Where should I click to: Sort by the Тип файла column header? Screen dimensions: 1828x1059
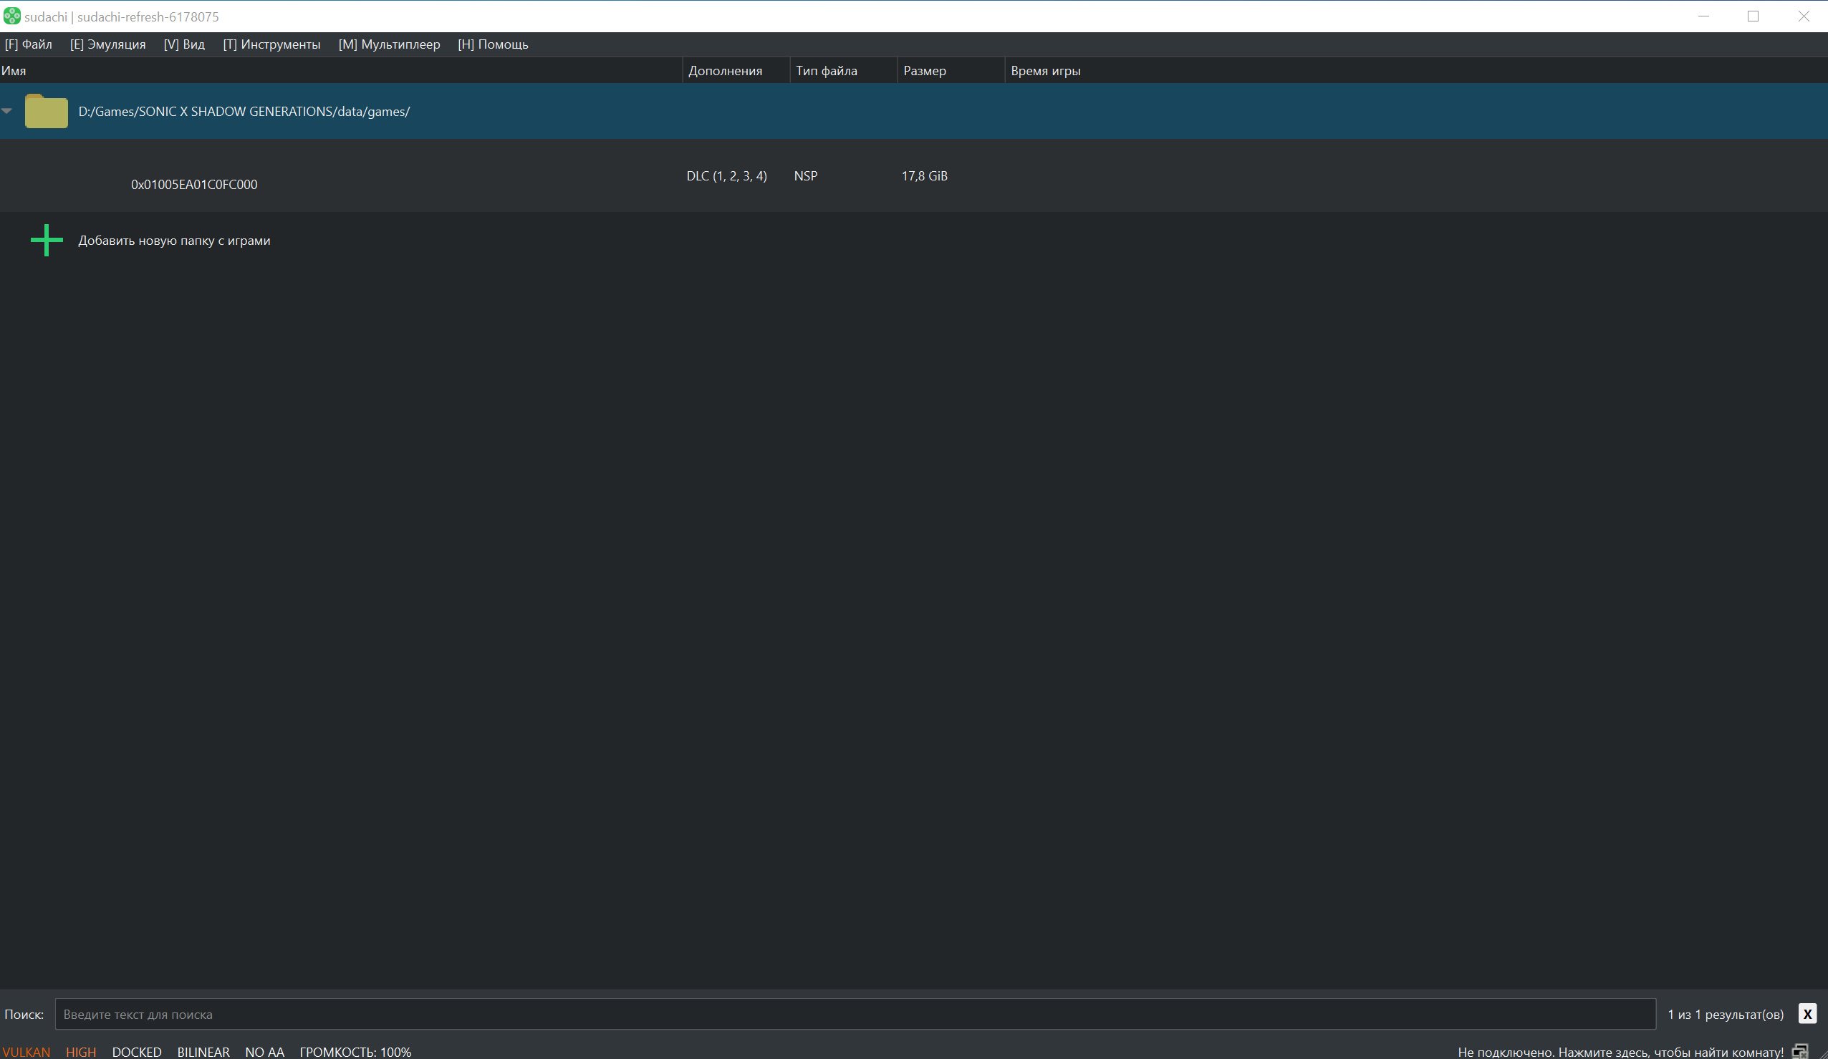(x=843, y=70)
